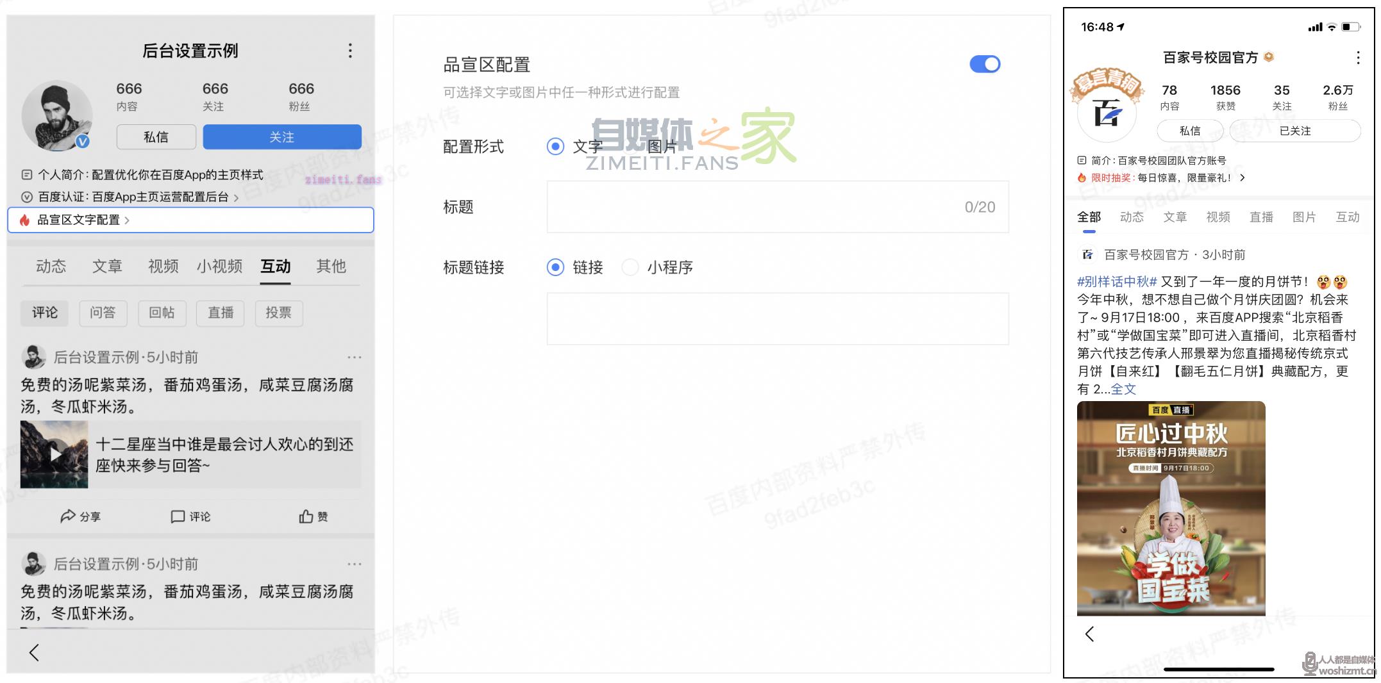
Task: Open three-dot menu next to 百家号校园官方
Action: click(1357, 58)
